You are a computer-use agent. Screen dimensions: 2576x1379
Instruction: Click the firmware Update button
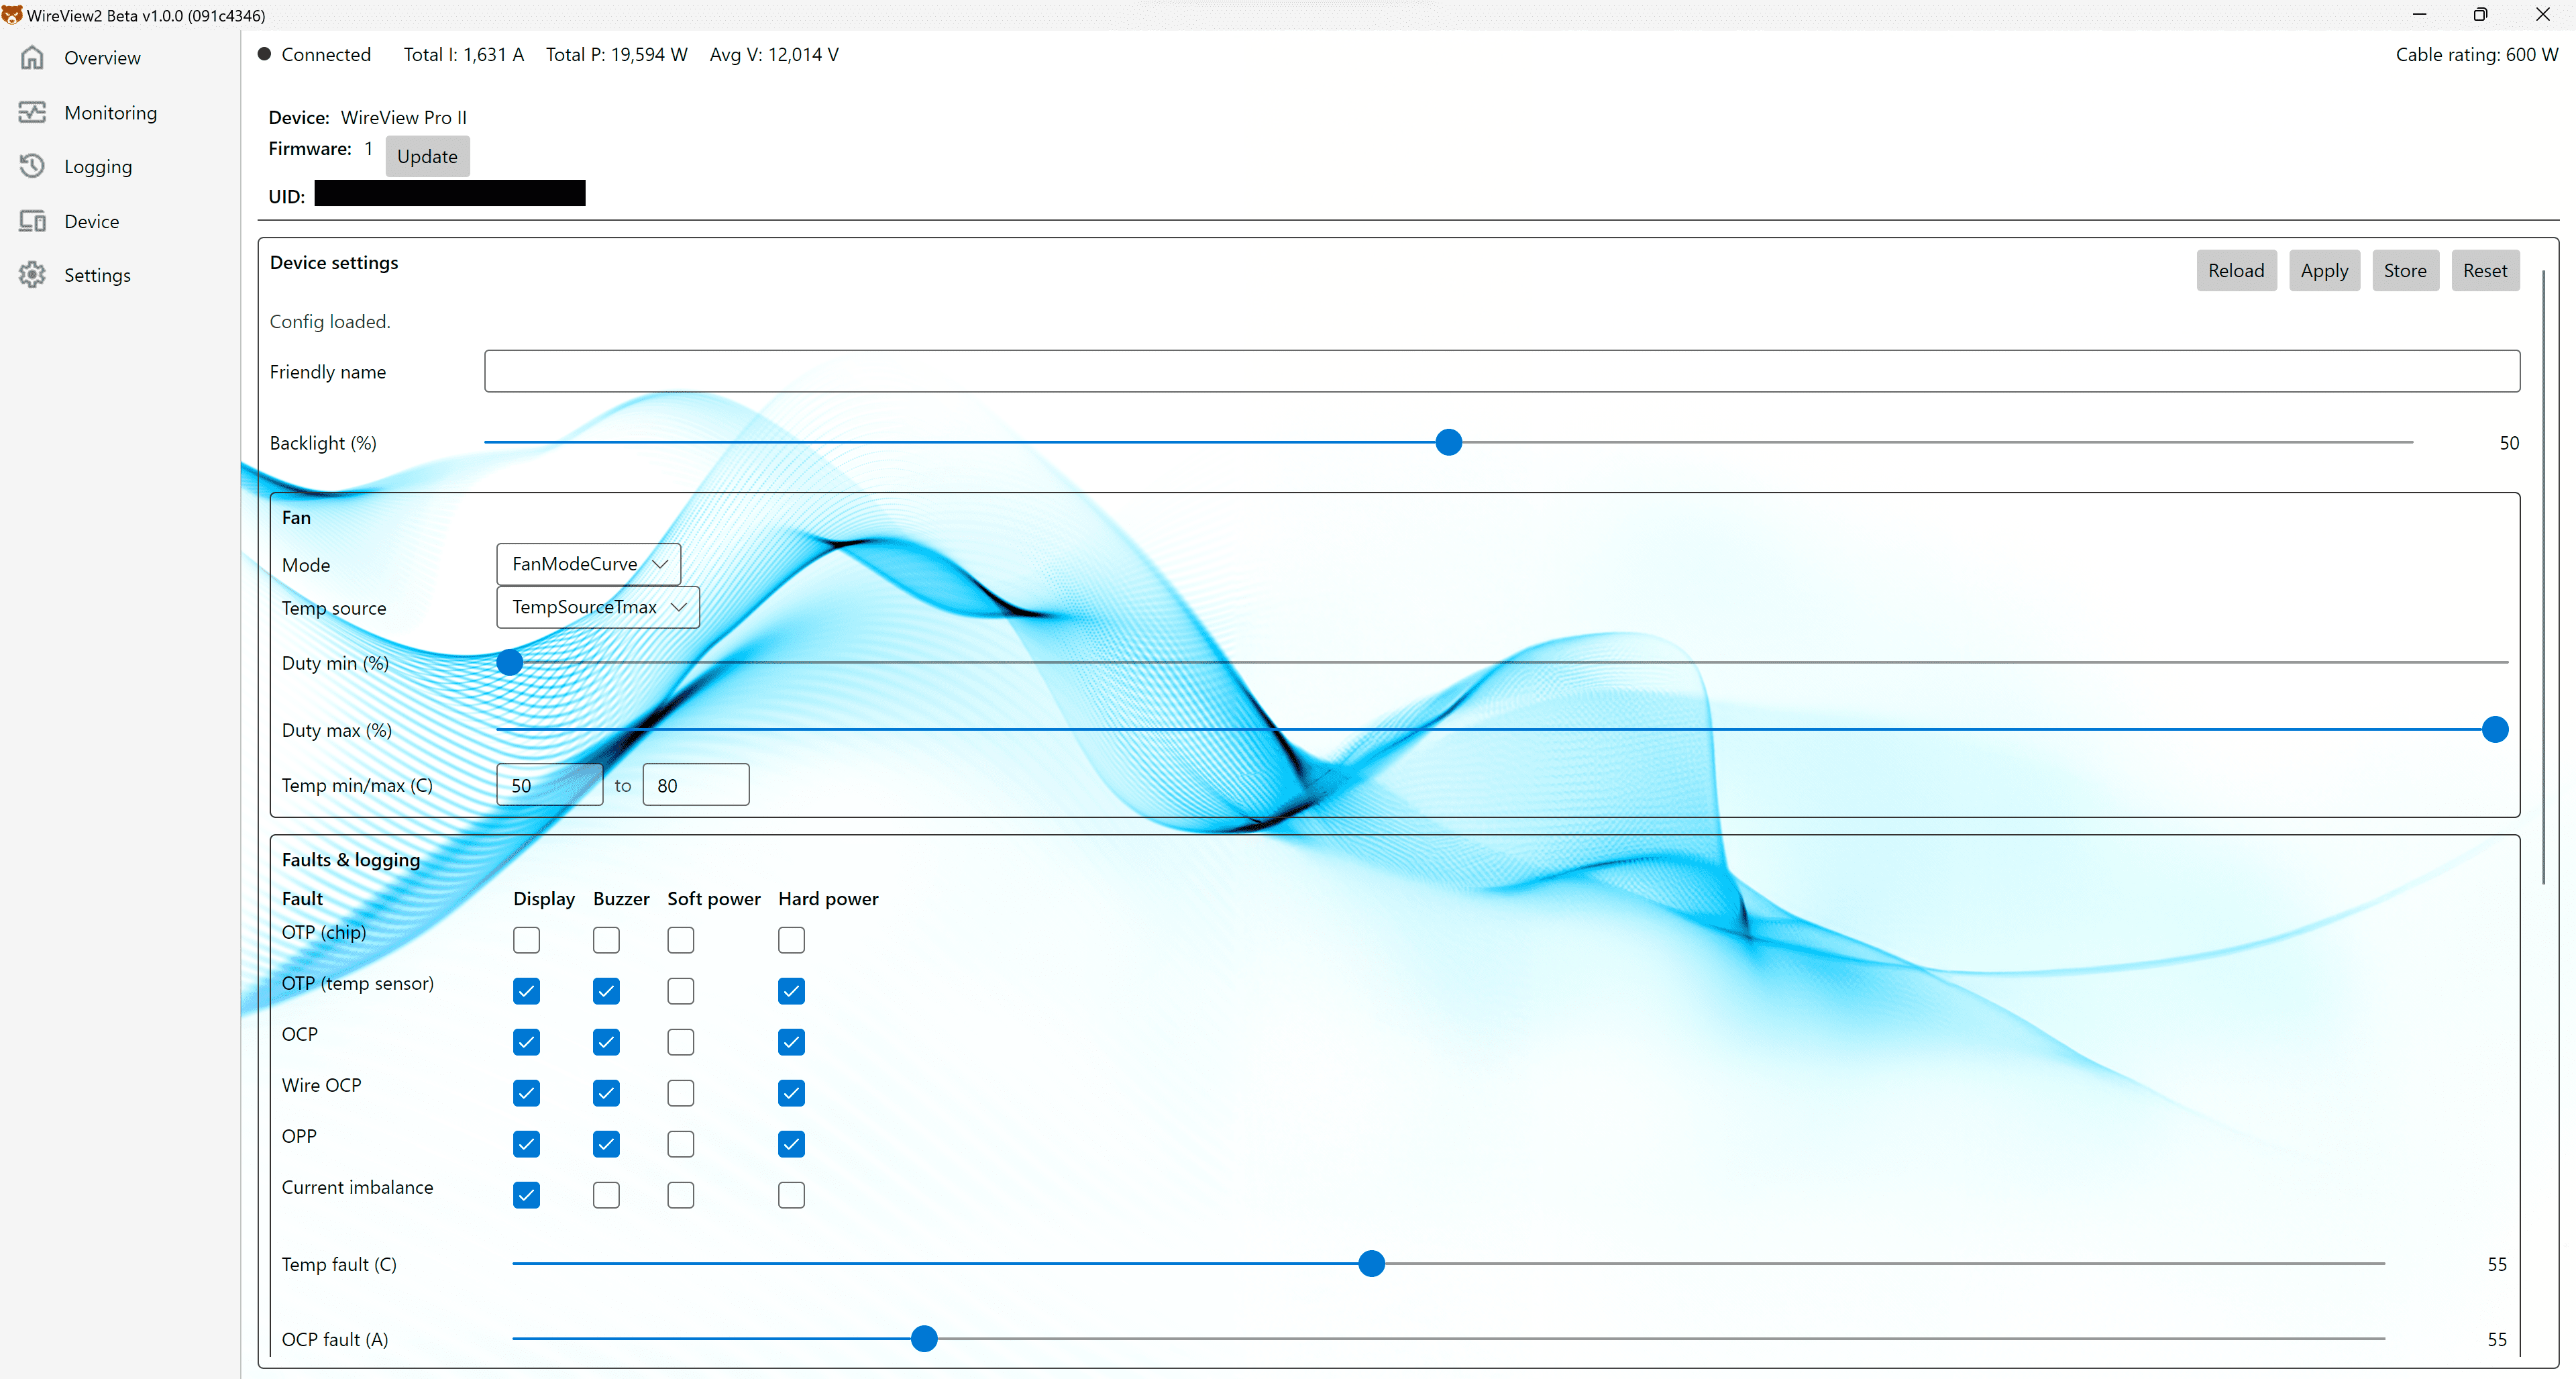click(x=427, y=156)
